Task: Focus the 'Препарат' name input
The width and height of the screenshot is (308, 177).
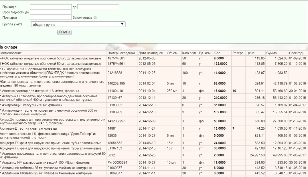Action: [x=51, y=17]
